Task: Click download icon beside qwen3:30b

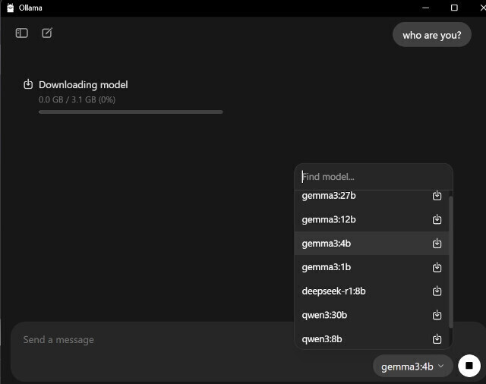Action: tap(437, 315)
